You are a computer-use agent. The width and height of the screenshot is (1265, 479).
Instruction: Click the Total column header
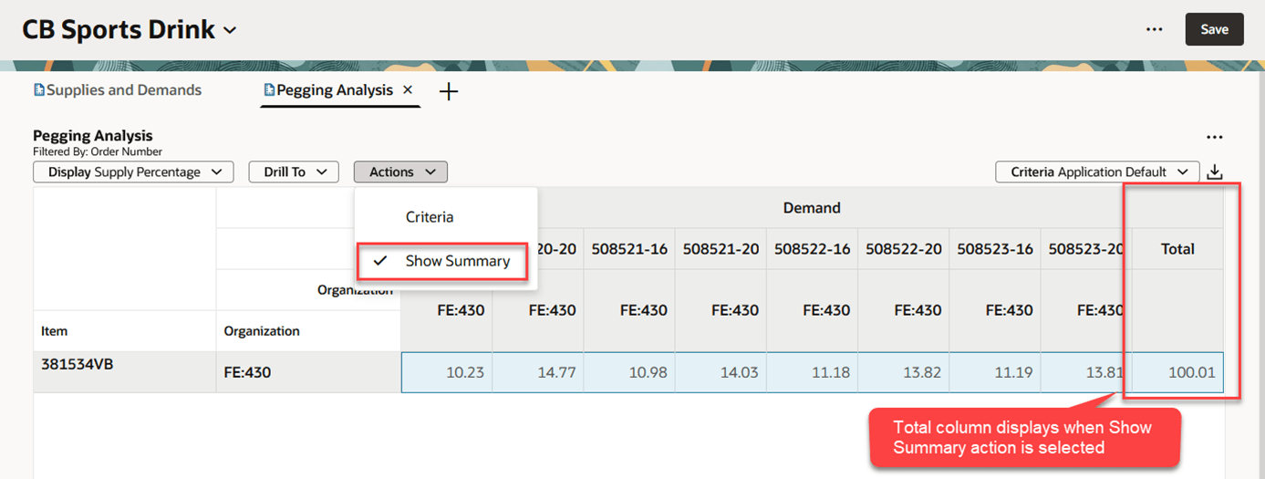(1177, 248)
